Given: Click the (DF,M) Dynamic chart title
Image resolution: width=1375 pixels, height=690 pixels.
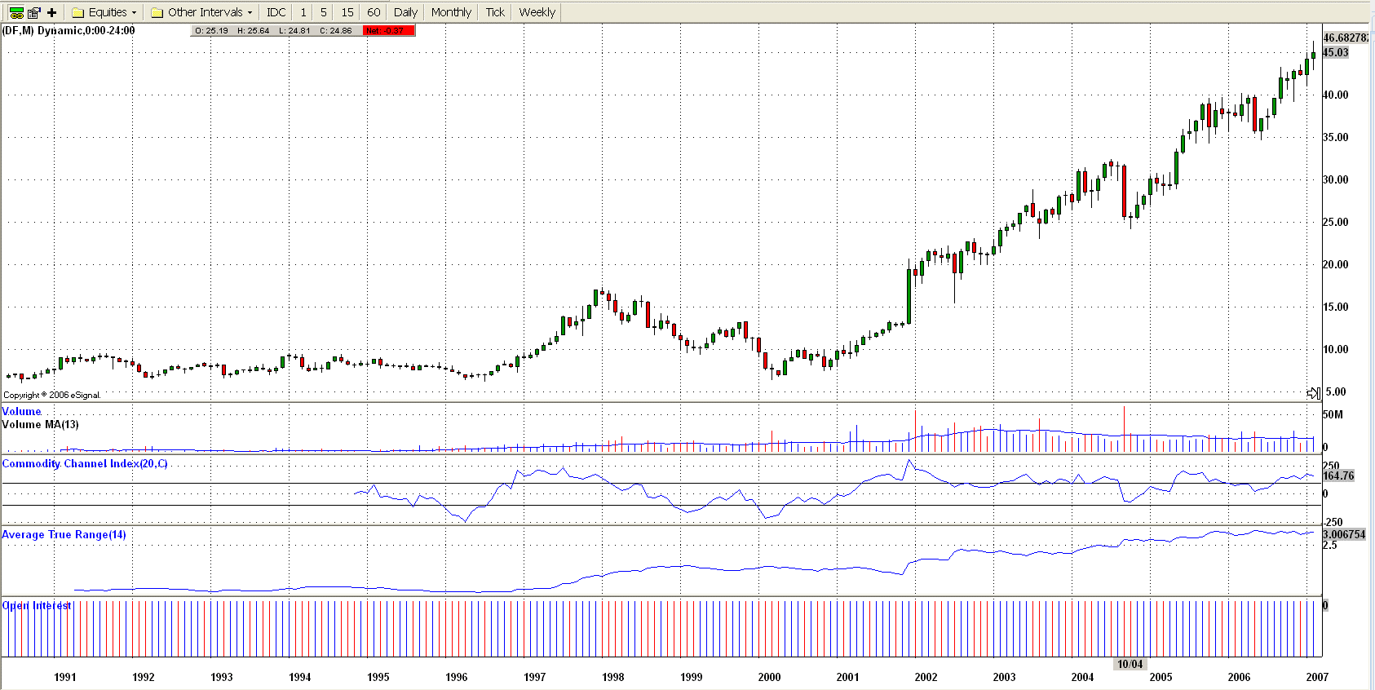Looking at the screenshot, I should (69, 30).
